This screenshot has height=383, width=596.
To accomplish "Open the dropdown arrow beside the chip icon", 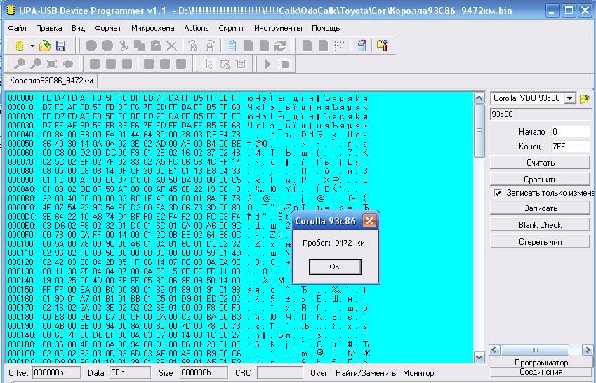I will [32, 46].
